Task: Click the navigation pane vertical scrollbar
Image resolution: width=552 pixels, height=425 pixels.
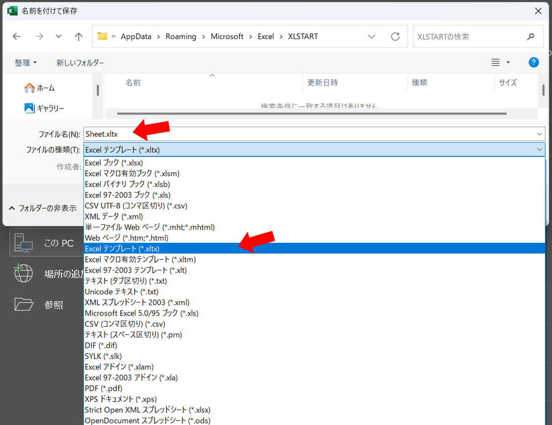Action: point(98,90)
